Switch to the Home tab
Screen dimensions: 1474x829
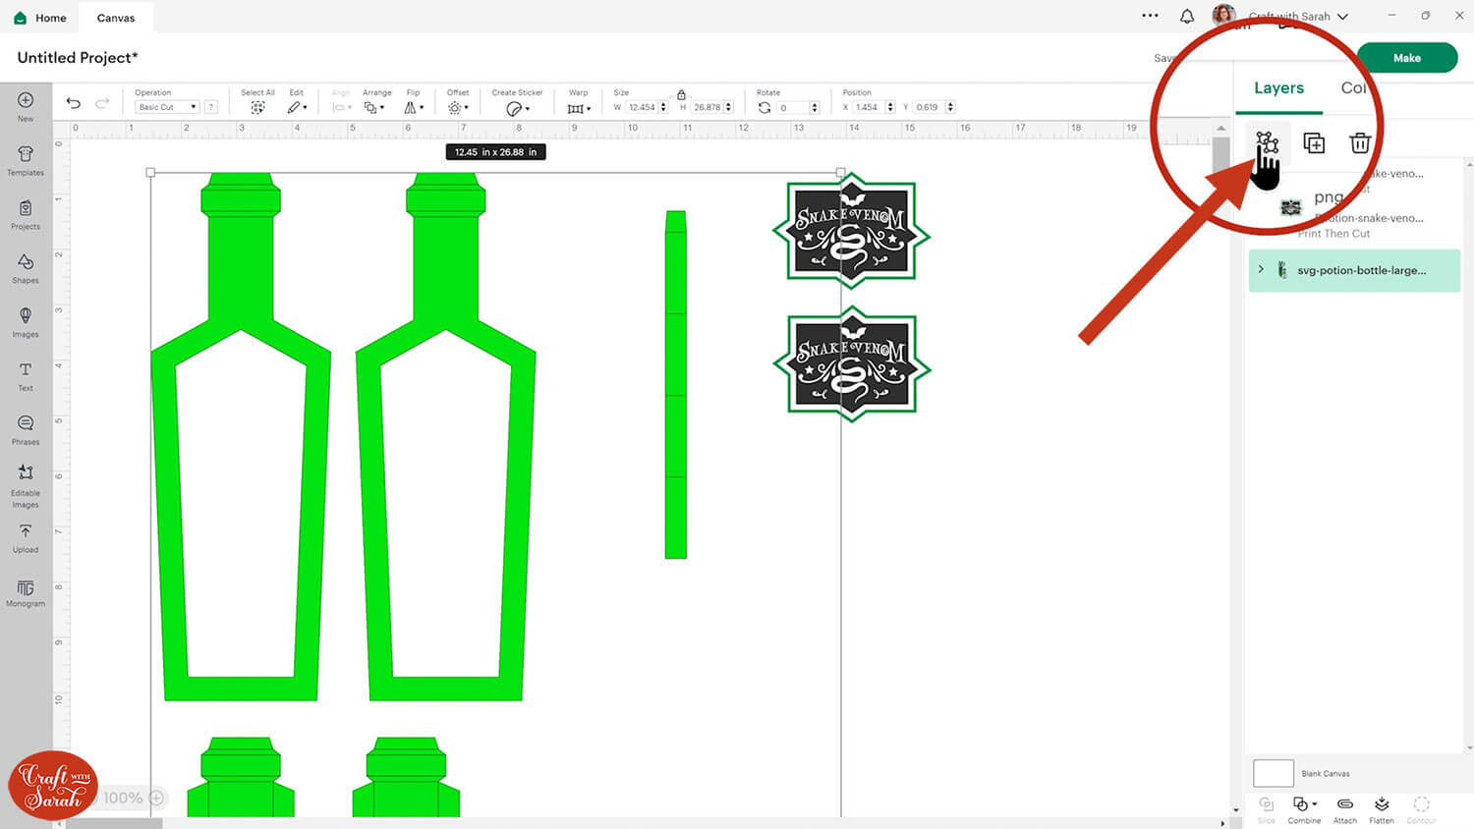click(x=41, y=18)
